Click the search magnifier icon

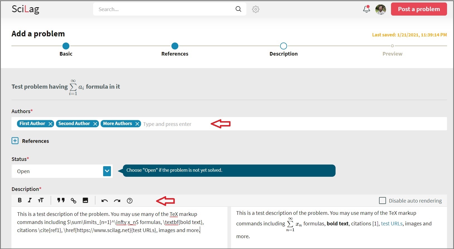click(238, 9)
